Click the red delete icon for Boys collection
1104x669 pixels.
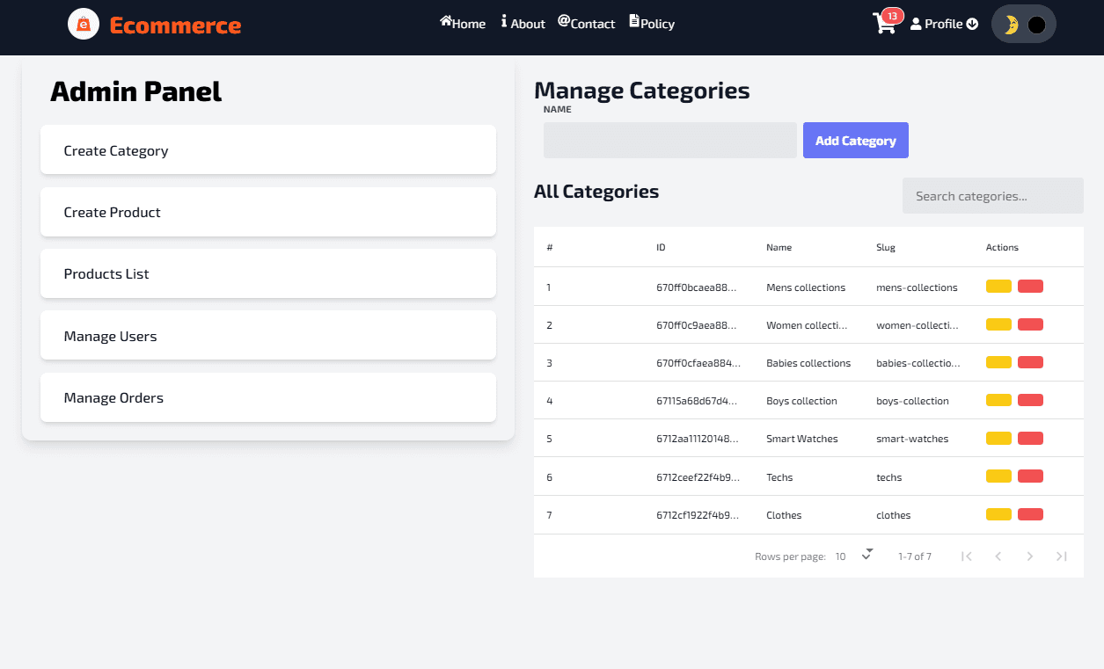point(1030,399)
